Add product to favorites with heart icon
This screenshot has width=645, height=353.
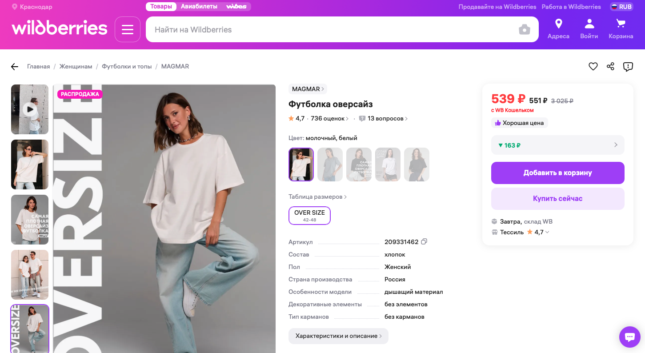(593, 67)
